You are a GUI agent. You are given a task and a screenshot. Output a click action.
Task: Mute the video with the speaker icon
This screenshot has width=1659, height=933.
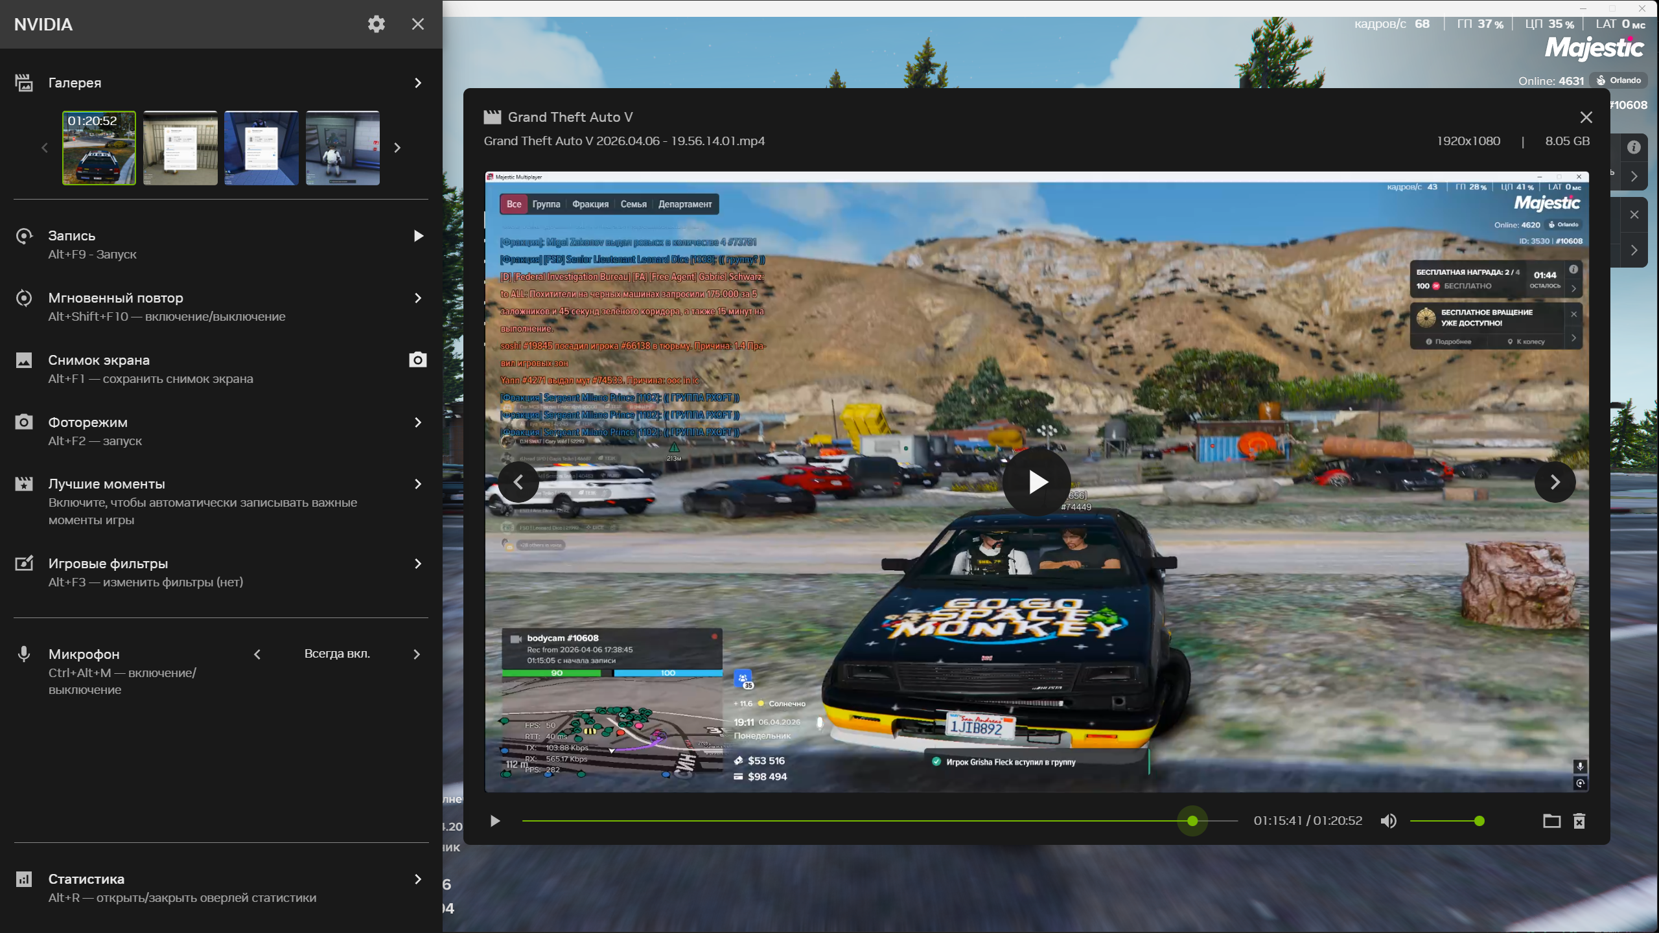click(x=1388, y=822)
